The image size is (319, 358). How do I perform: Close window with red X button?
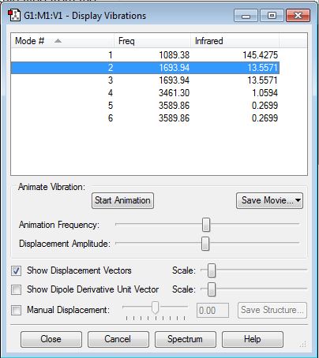pos(298,16)
